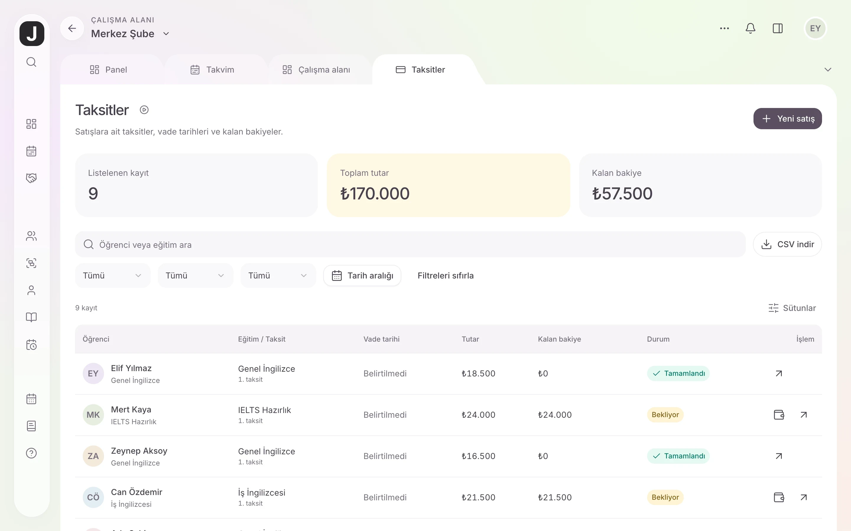The width and height of the screenshot is (851, 531).
Task: Open the sidebar help question-mark icon
Action: tap(31, 453)
